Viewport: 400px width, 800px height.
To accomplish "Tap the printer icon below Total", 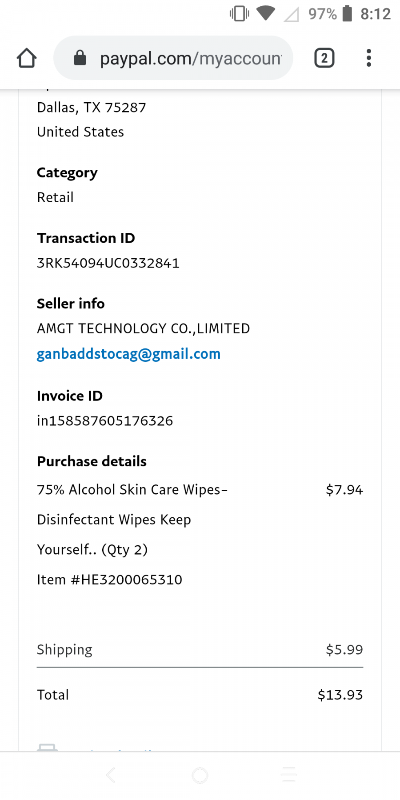I will 47,748.
